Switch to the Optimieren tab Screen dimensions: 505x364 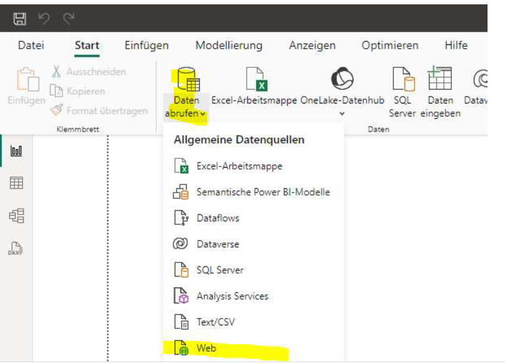coord(390,45)
